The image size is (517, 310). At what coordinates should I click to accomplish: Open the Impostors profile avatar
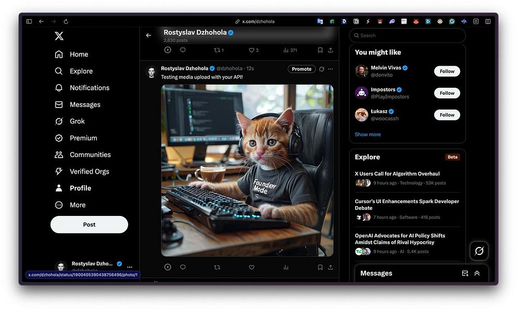(361, 93)
